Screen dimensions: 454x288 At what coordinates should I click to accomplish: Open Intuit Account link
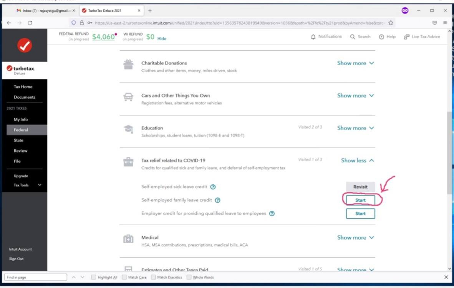20,249
